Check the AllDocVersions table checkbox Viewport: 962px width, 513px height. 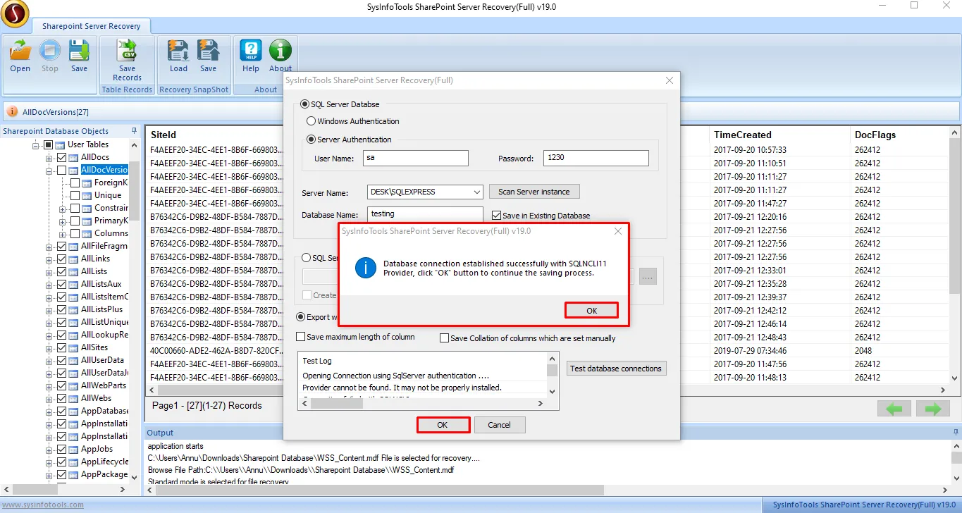click(x=61, y=170)
